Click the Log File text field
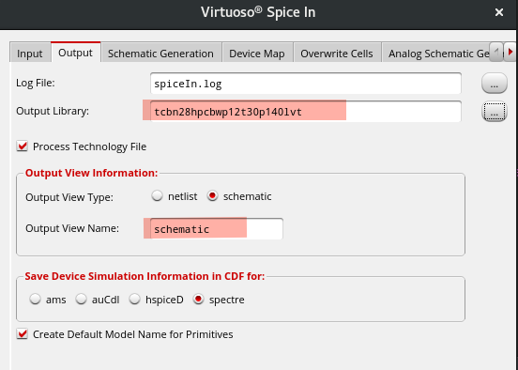Screen dimensions: 518x370 [x=306, y=84]
